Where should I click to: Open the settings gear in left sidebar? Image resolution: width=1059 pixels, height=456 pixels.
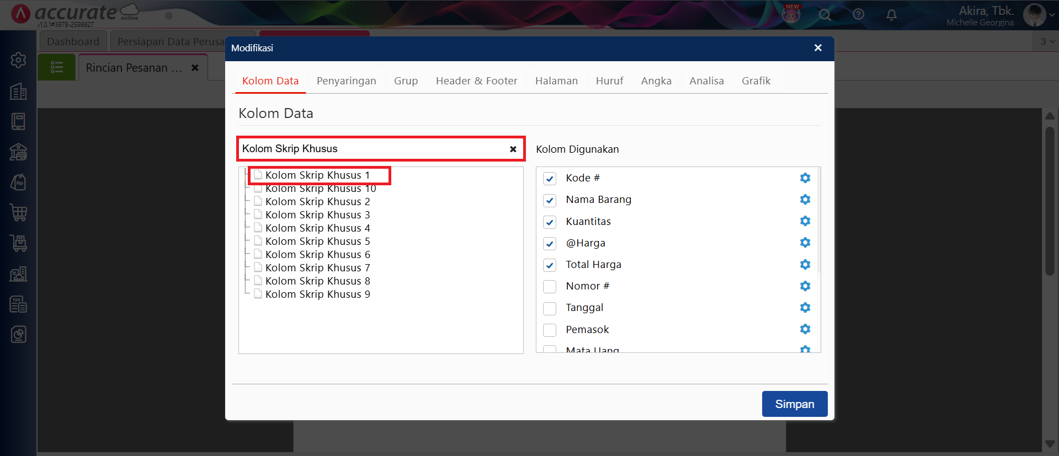[18, 60]
